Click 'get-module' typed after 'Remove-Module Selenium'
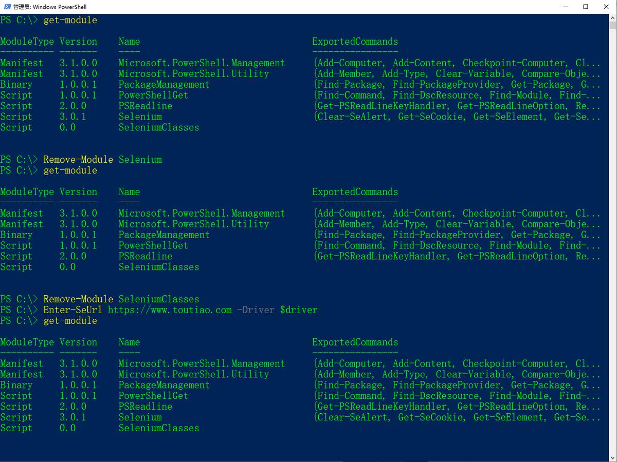The image size is (617, 462). pyautogui.click(x=70, y=170)
